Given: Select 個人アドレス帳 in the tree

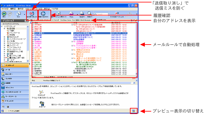Looking at the screenshot, I should coord(15,56).
